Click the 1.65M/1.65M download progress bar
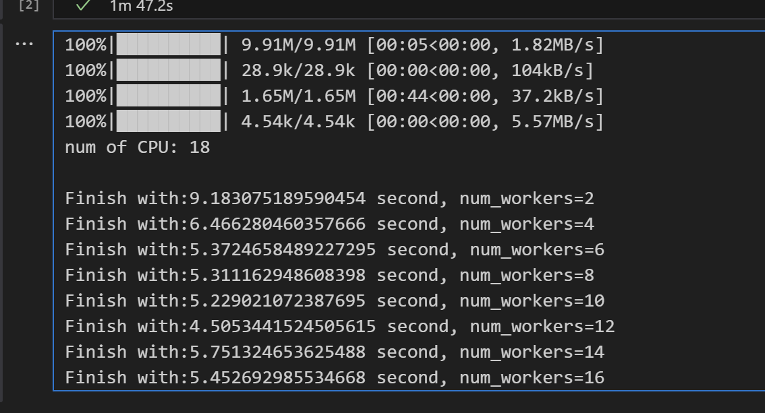The width and height of the screenshot is (765, 413). [x=169, y=96]
